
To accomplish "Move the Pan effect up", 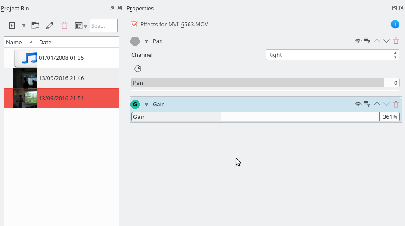I will click(x=377, y=41).
